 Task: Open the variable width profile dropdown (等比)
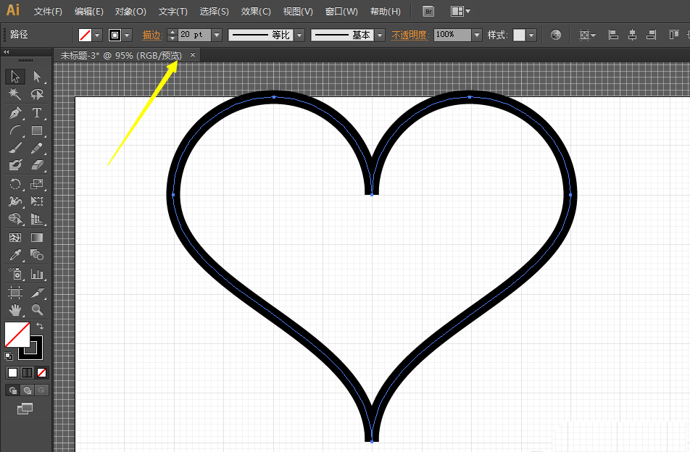click(299, 35)
